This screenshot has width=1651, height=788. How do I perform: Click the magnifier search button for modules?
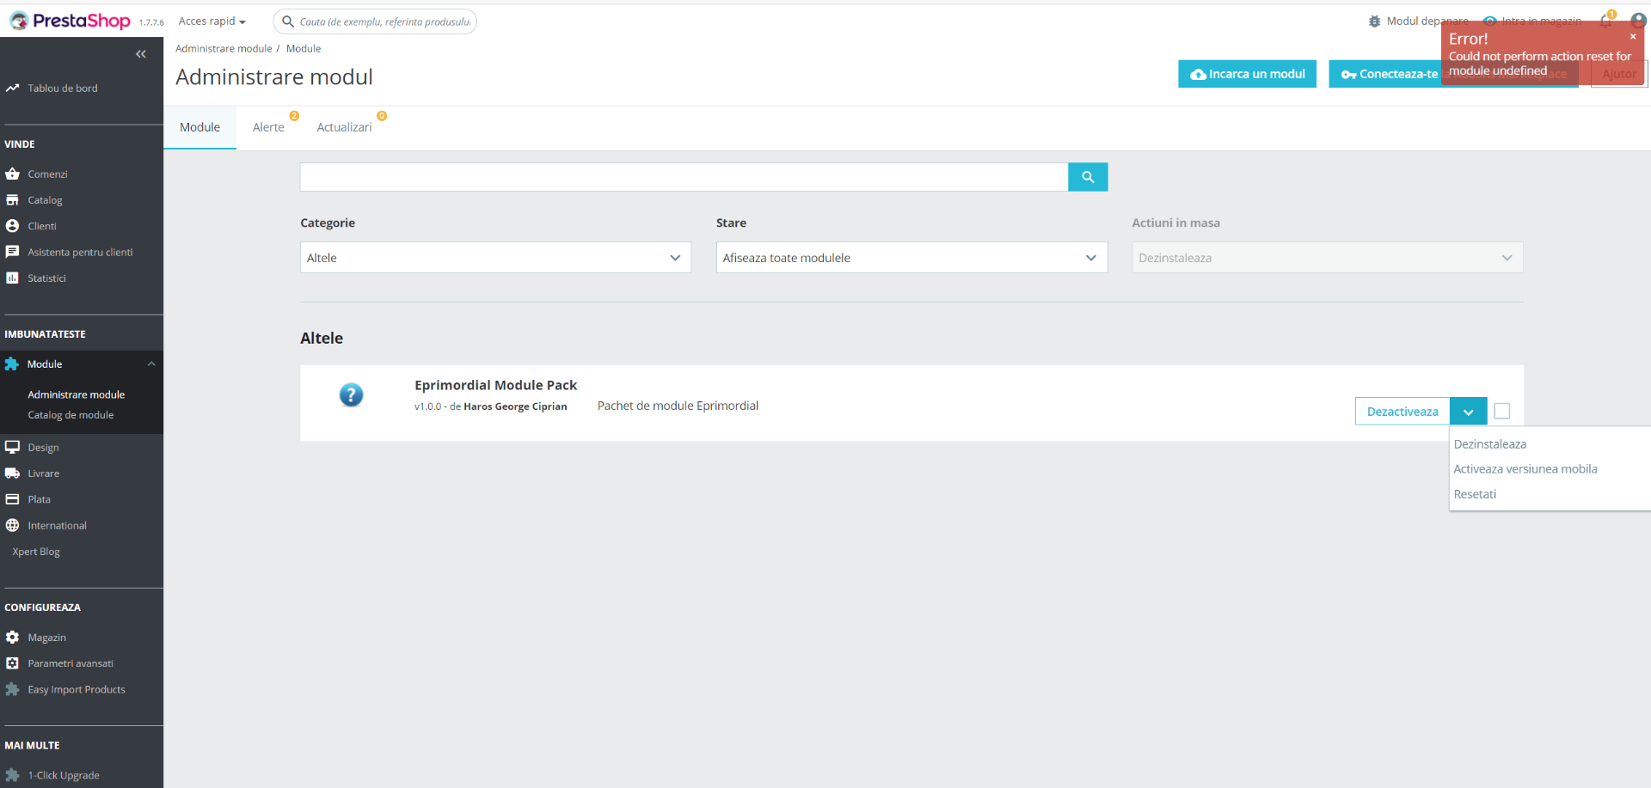coord(1088,177)
